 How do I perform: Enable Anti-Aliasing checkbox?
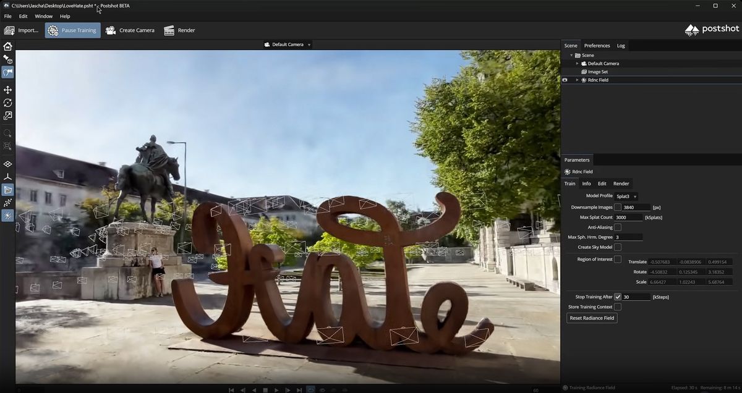[618, 227]
